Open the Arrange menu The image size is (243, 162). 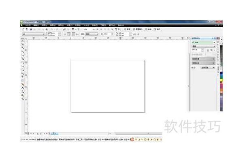click(x=61, y=25)
